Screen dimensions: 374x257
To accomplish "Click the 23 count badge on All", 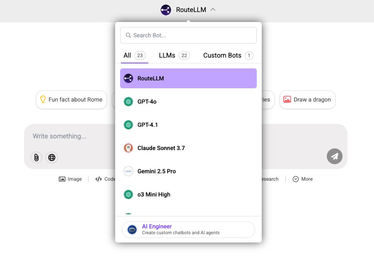I will 140,56.
